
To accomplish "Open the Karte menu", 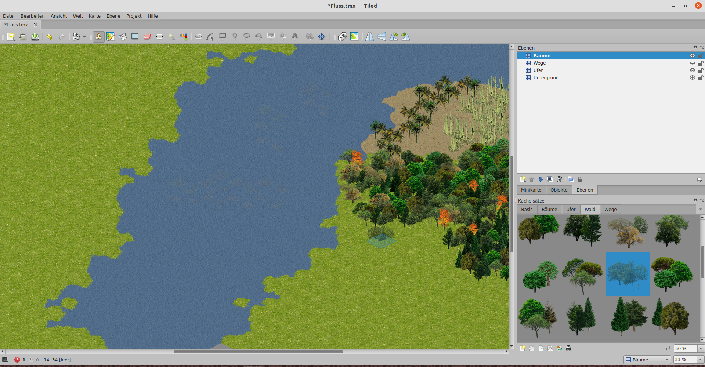I will [94, 16].
